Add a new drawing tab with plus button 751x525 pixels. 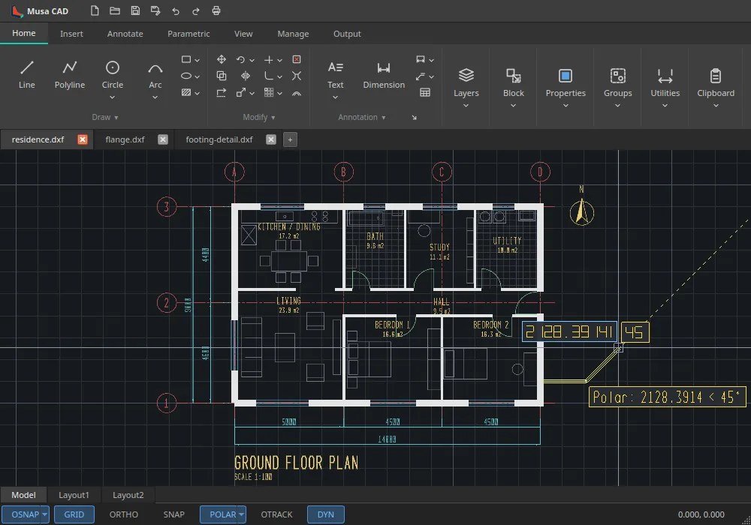[290, 139]
